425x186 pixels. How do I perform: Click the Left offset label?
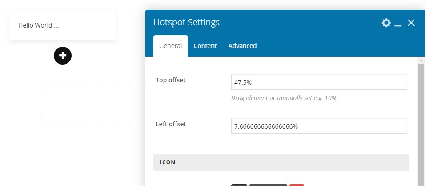pos(171,124)
